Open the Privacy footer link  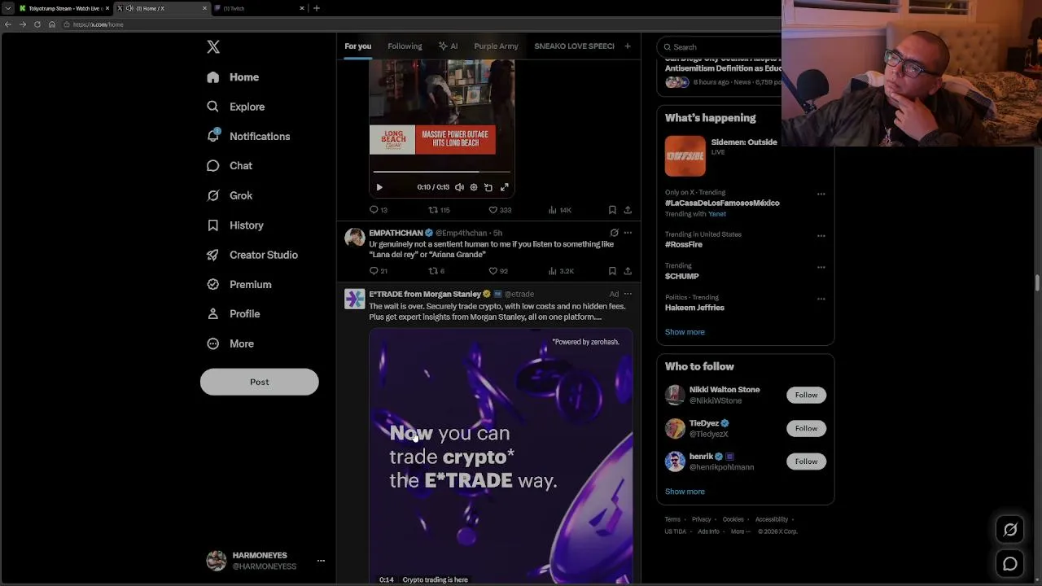pyautogui.click(x=702, y=519)
